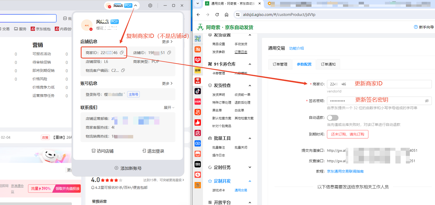The width and height of the screenshot is (435, 205).
Task: Collapse the 批量工具 menu section
Action: pyautogui.click(x=250, y=138)
